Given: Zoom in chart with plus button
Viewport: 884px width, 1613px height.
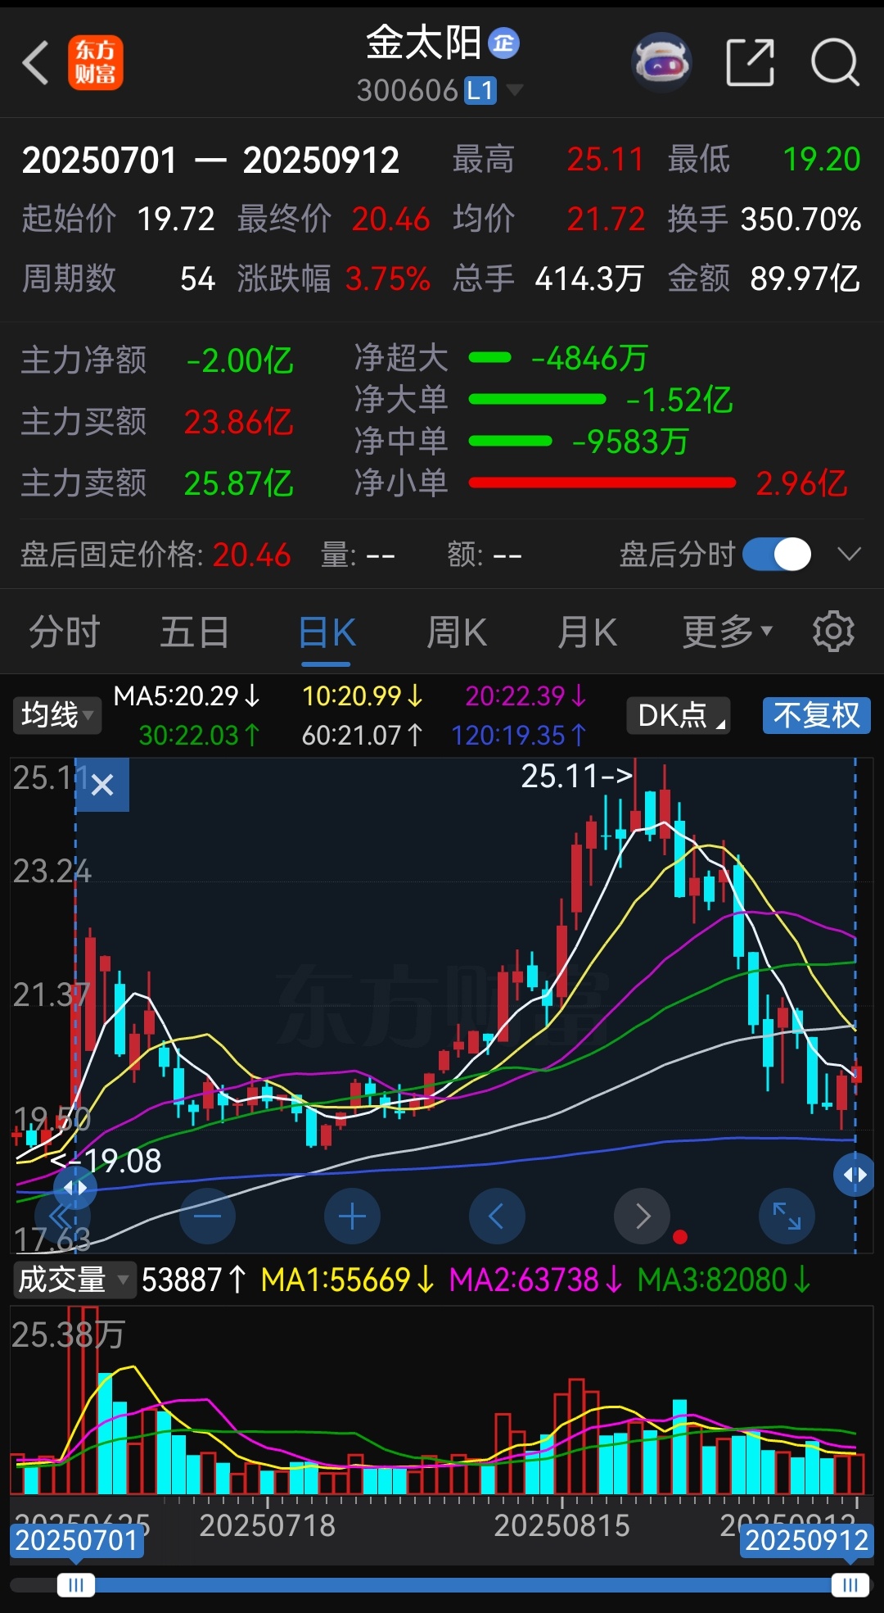Looking at the screenshot, I should [352, 1216].
